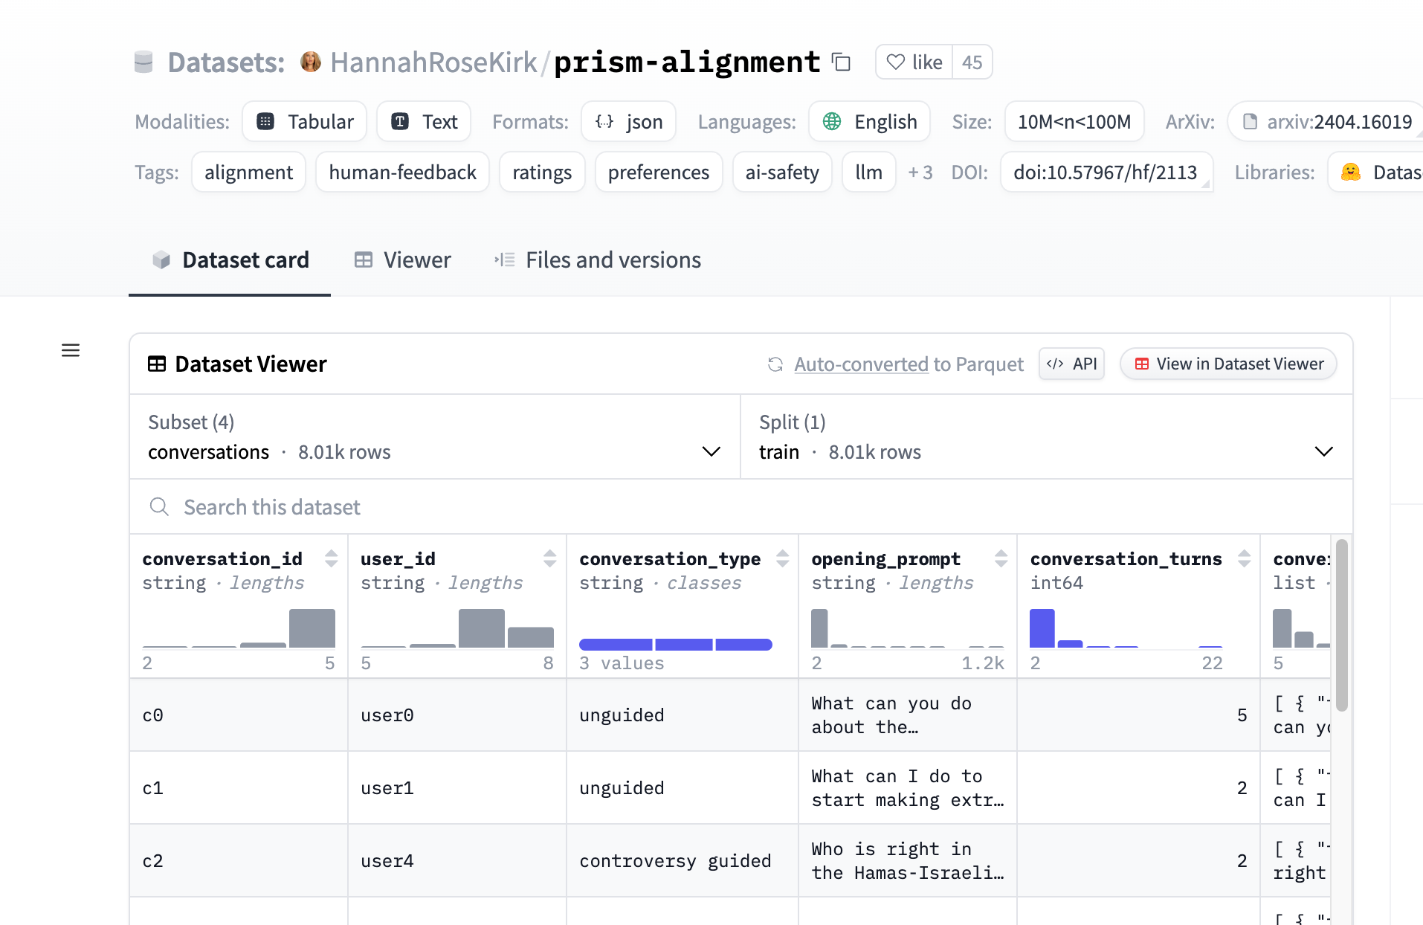Open the 'Who is right in the Hamas-Israeli' prompt

tap(908, 861)
